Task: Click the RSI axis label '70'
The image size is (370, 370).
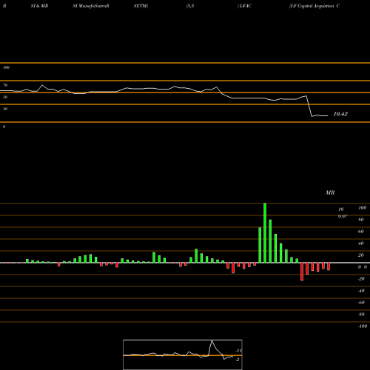Action: pyautogui.click(x=5, y=85)
